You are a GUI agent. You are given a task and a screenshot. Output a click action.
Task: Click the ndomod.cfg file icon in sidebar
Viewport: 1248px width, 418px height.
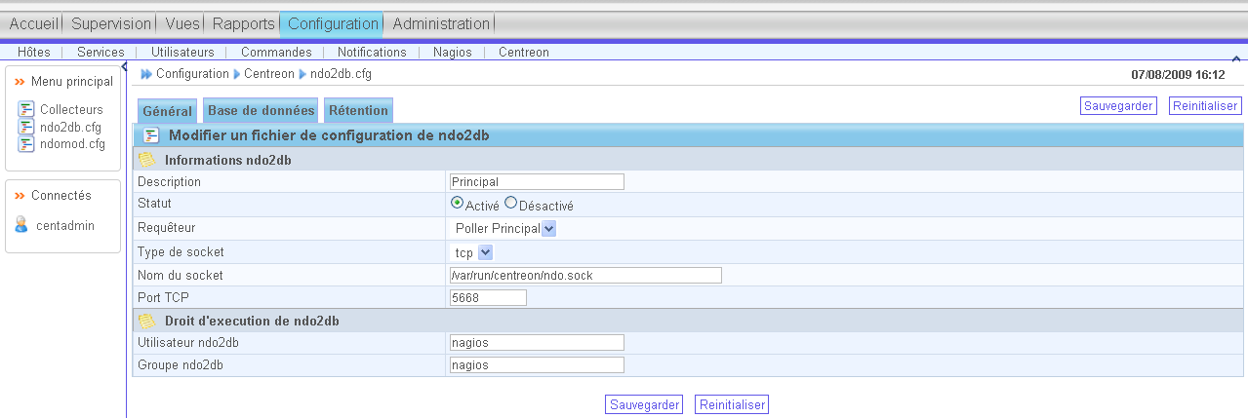(x=26, y=144)
